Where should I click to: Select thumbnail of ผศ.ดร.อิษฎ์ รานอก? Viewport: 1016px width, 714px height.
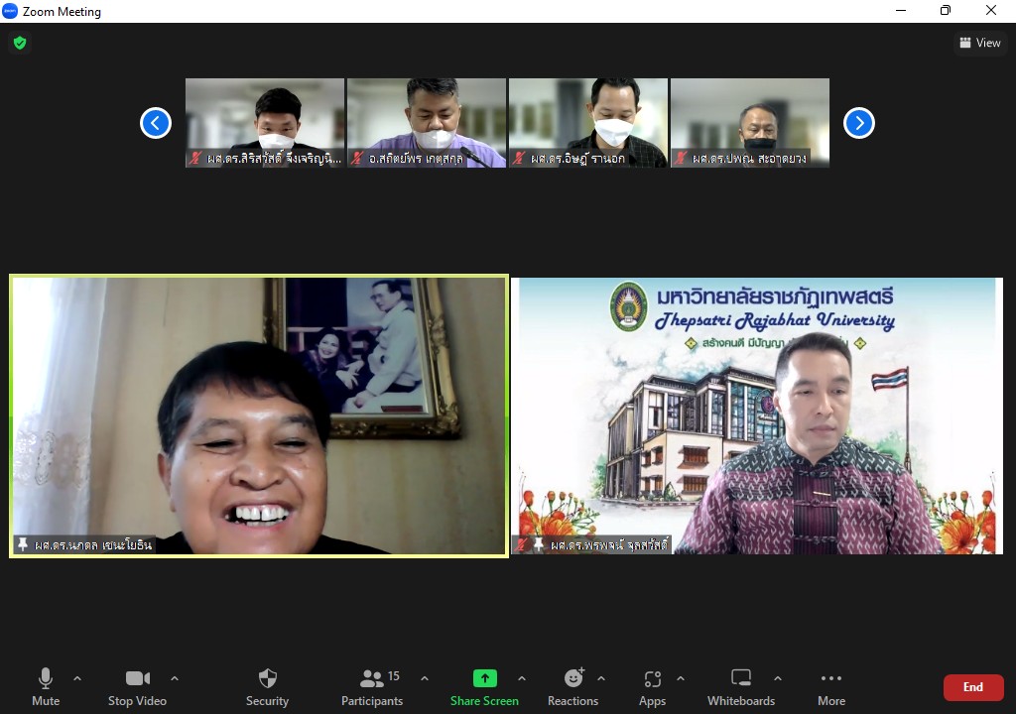click(x=588, y=123)
